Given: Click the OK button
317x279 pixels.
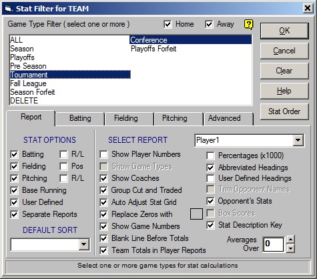Looking at the screenshot, I should [284, 31].
